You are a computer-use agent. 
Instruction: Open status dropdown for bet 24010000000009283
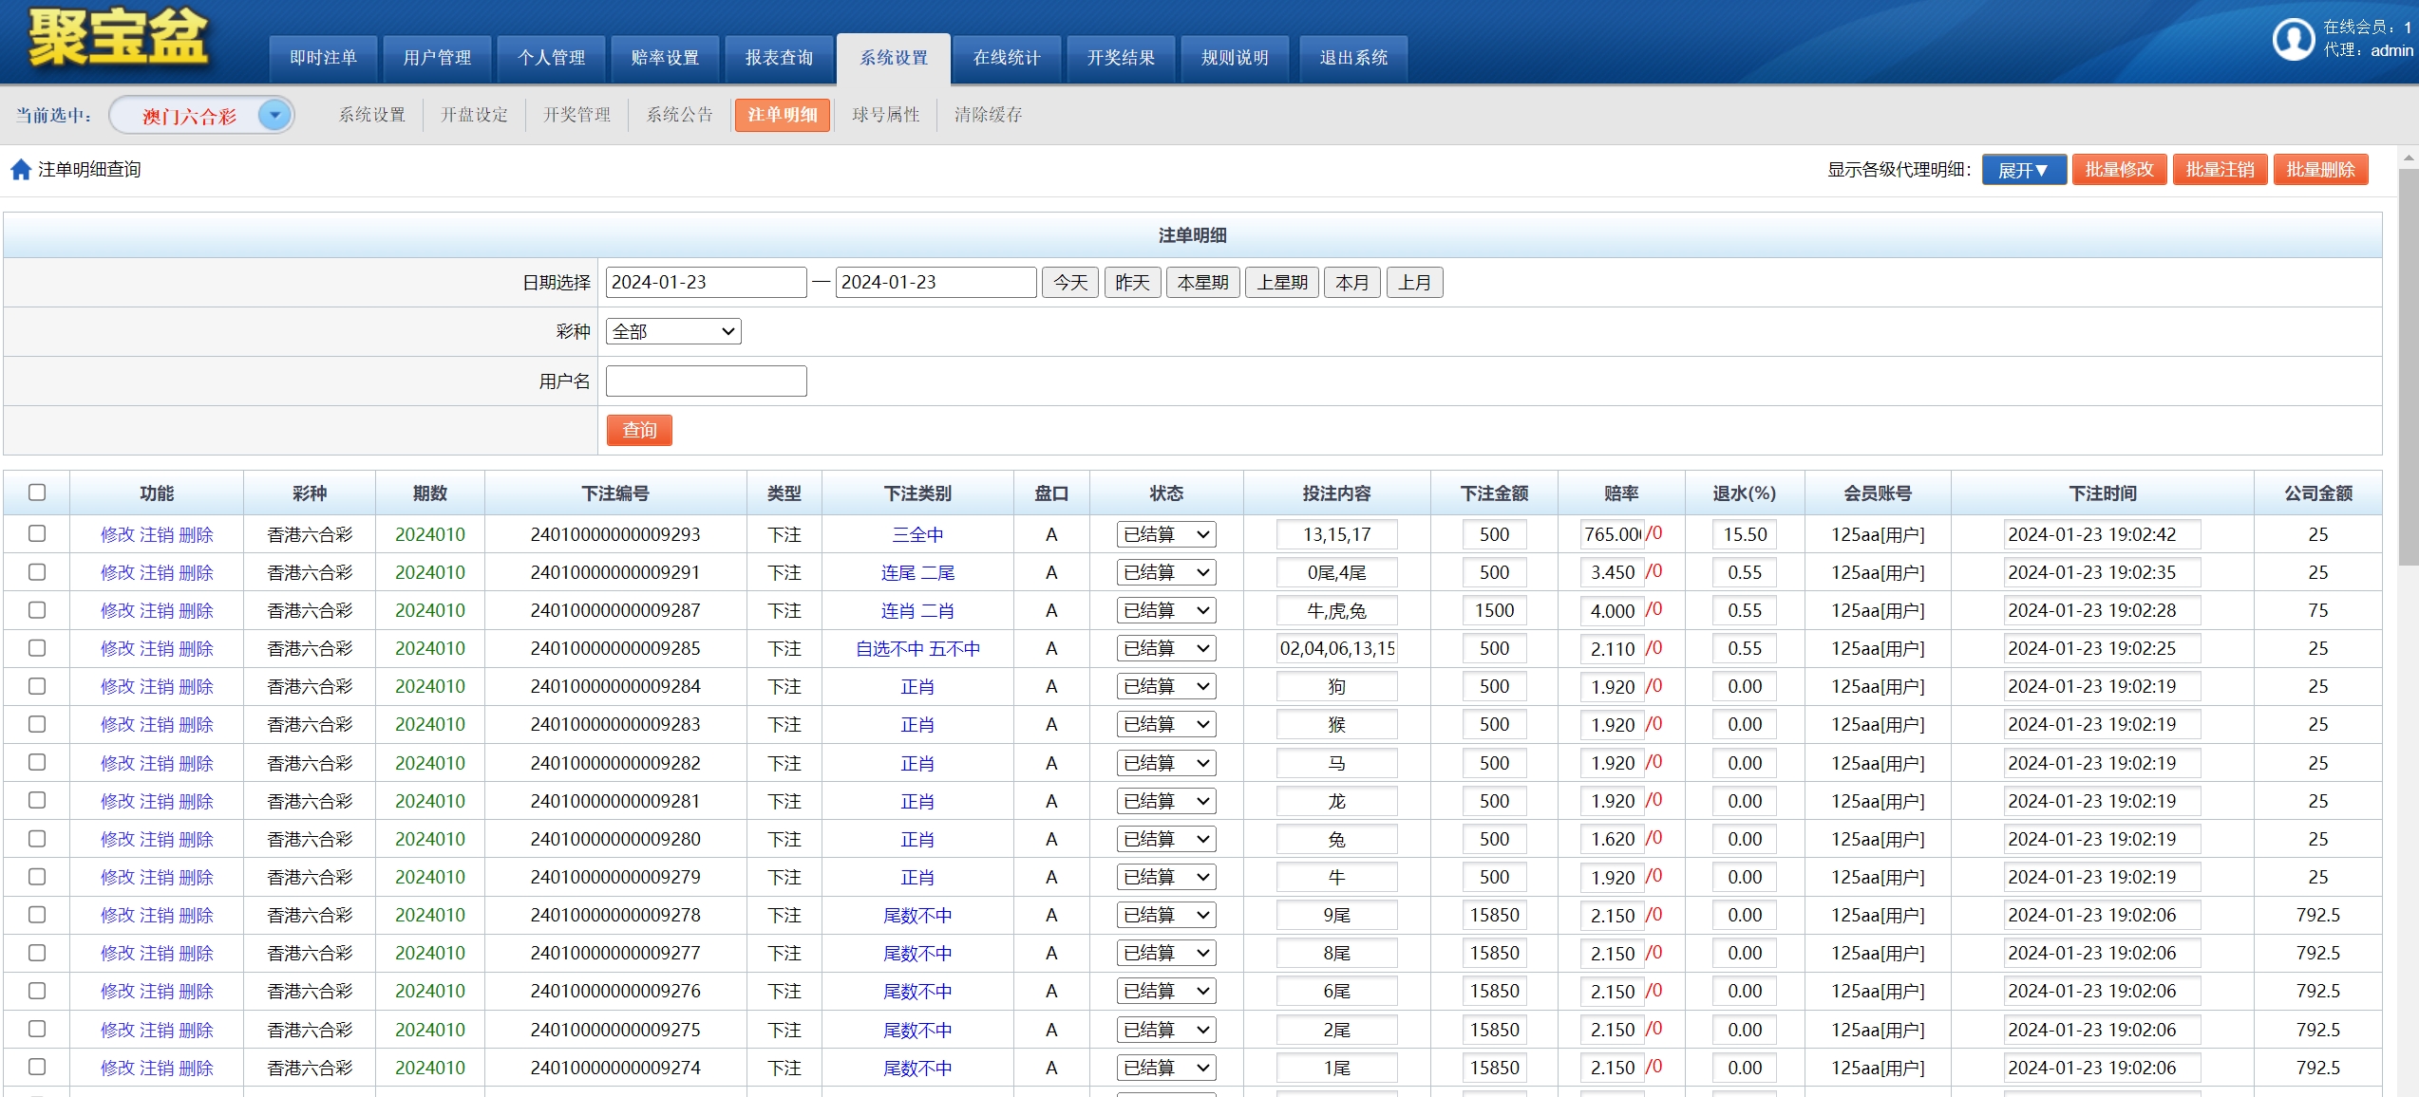tap(1166, 724)
